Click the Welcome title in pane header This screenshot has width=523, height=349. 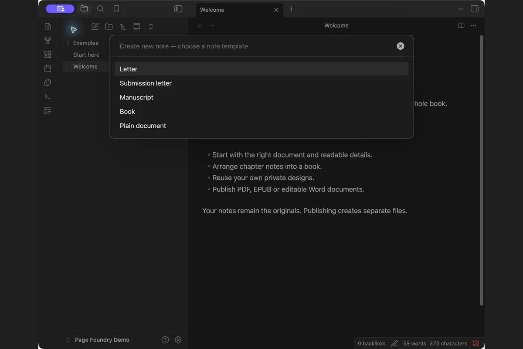[x=336, y=26]
